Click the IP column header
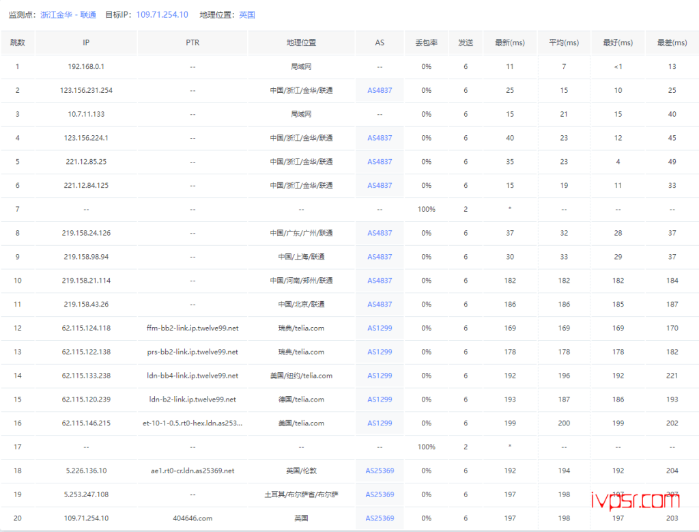Viewport: 699px width, 532px height. coord(86,43)
